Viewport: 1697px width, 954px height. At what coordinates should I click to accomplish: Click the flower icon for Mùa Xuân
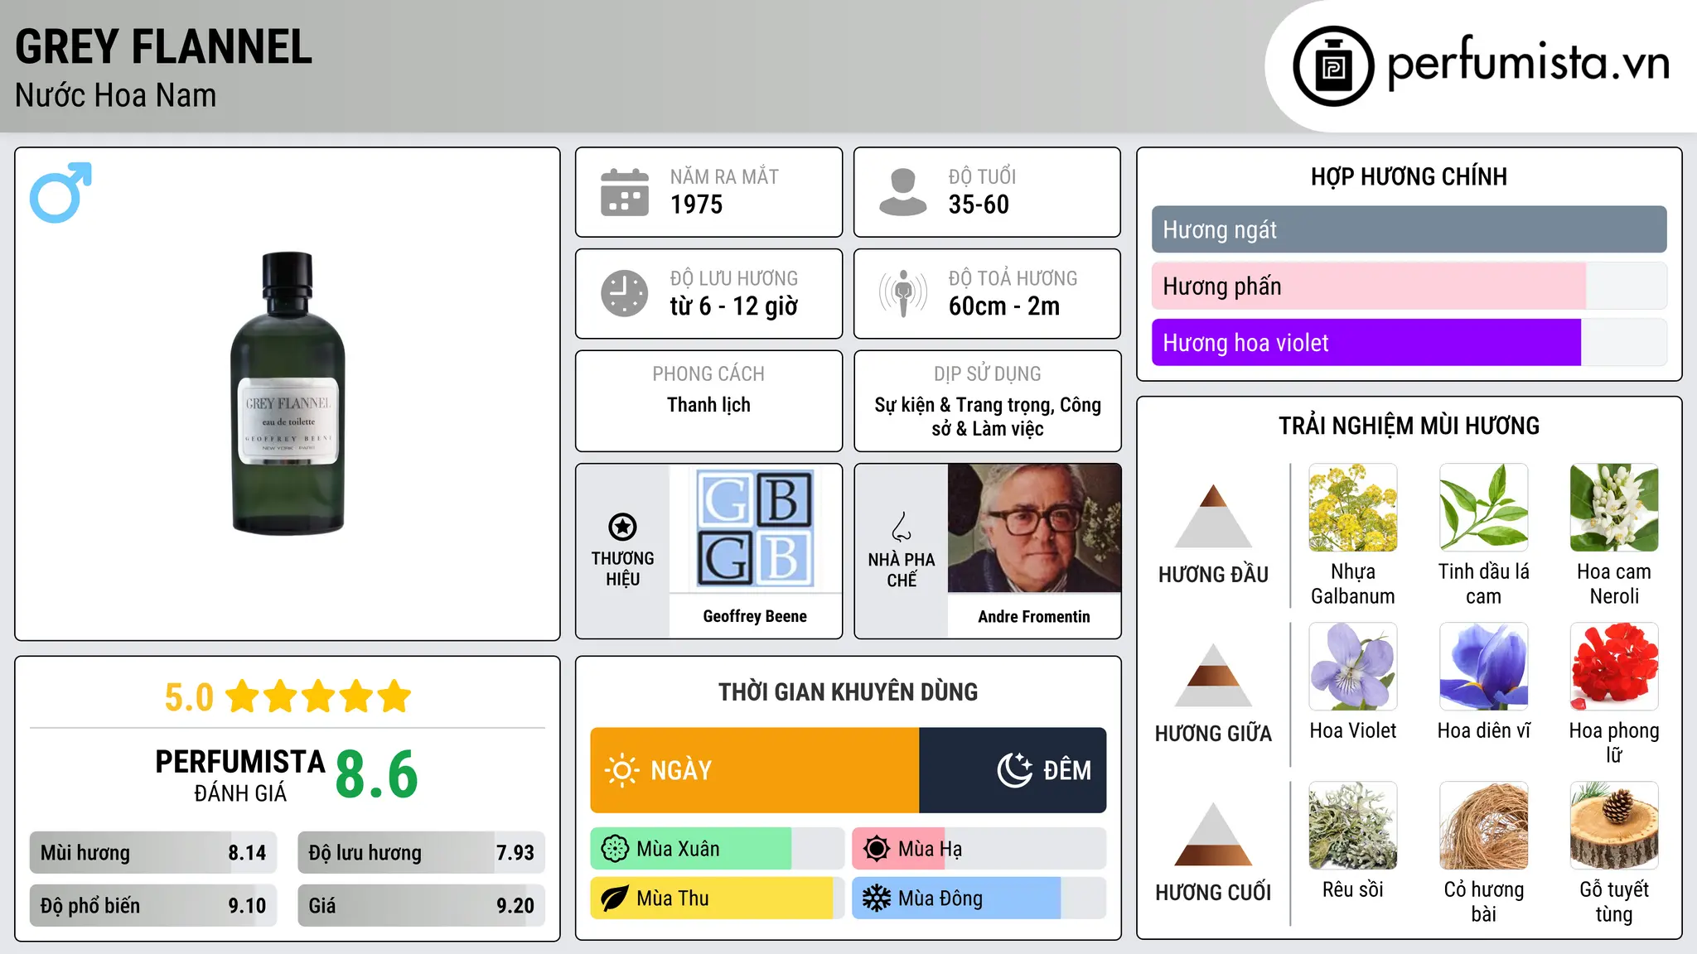click(x=615, y=849)
